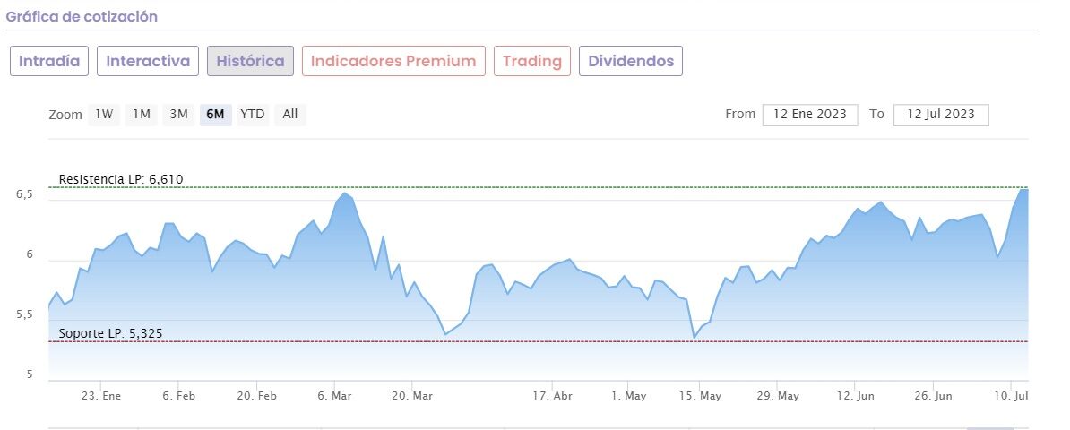This screenshot has height=430, width=1070.
Task: Select the Histórica tab
Action: [250, 61]
